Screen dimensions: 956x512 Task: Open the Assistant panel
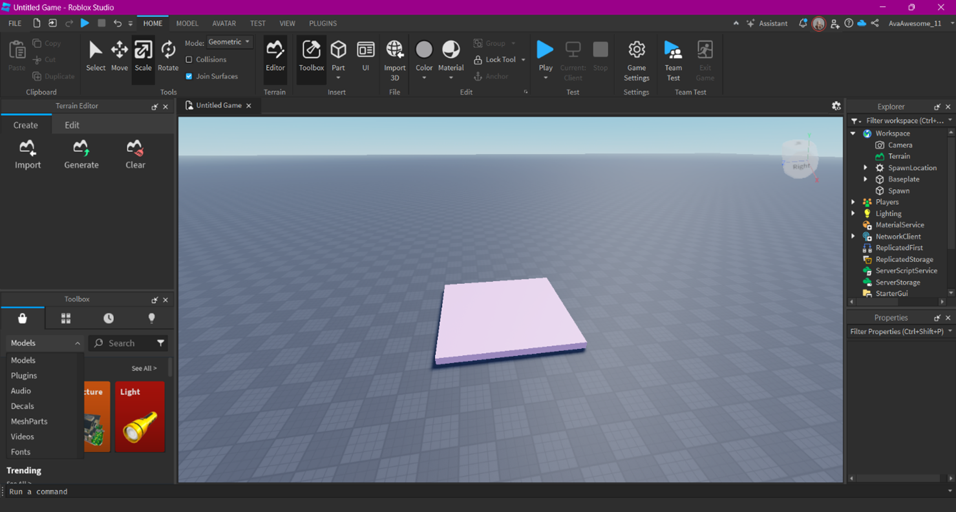click(767, 23)
